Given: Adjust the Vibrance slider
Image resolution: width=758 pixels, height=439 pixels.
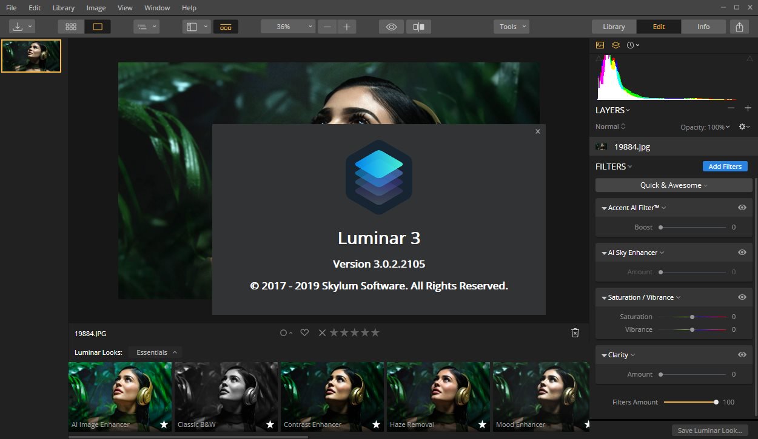Looking at the screenshot, I should (692, 329).
